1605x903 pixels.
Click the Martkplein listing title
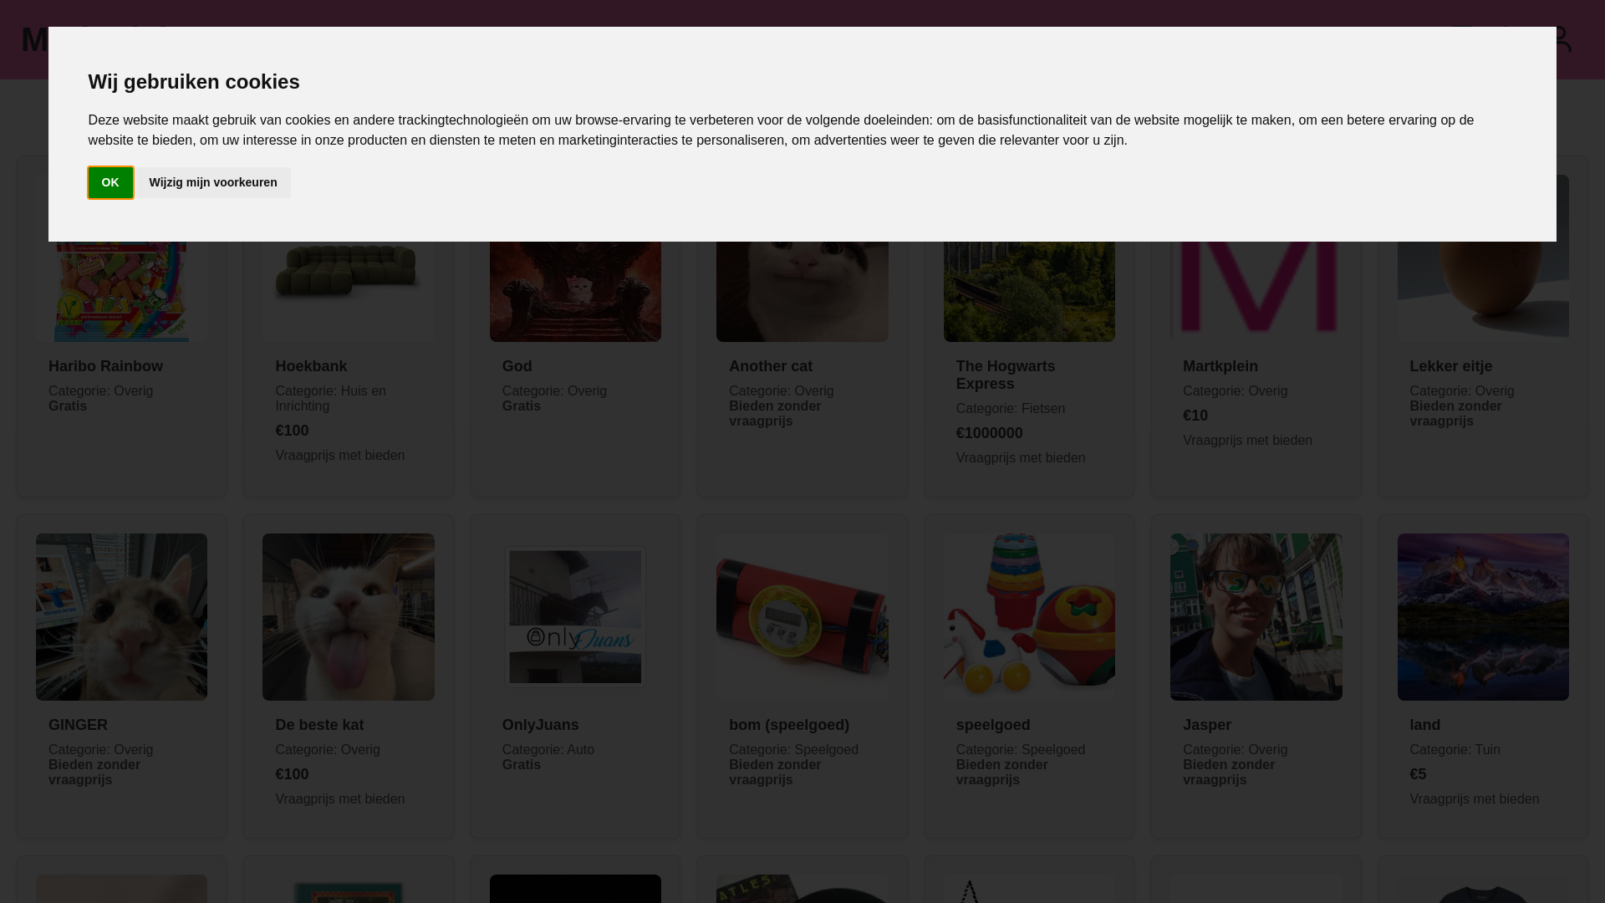click(x=1220, y=366)
